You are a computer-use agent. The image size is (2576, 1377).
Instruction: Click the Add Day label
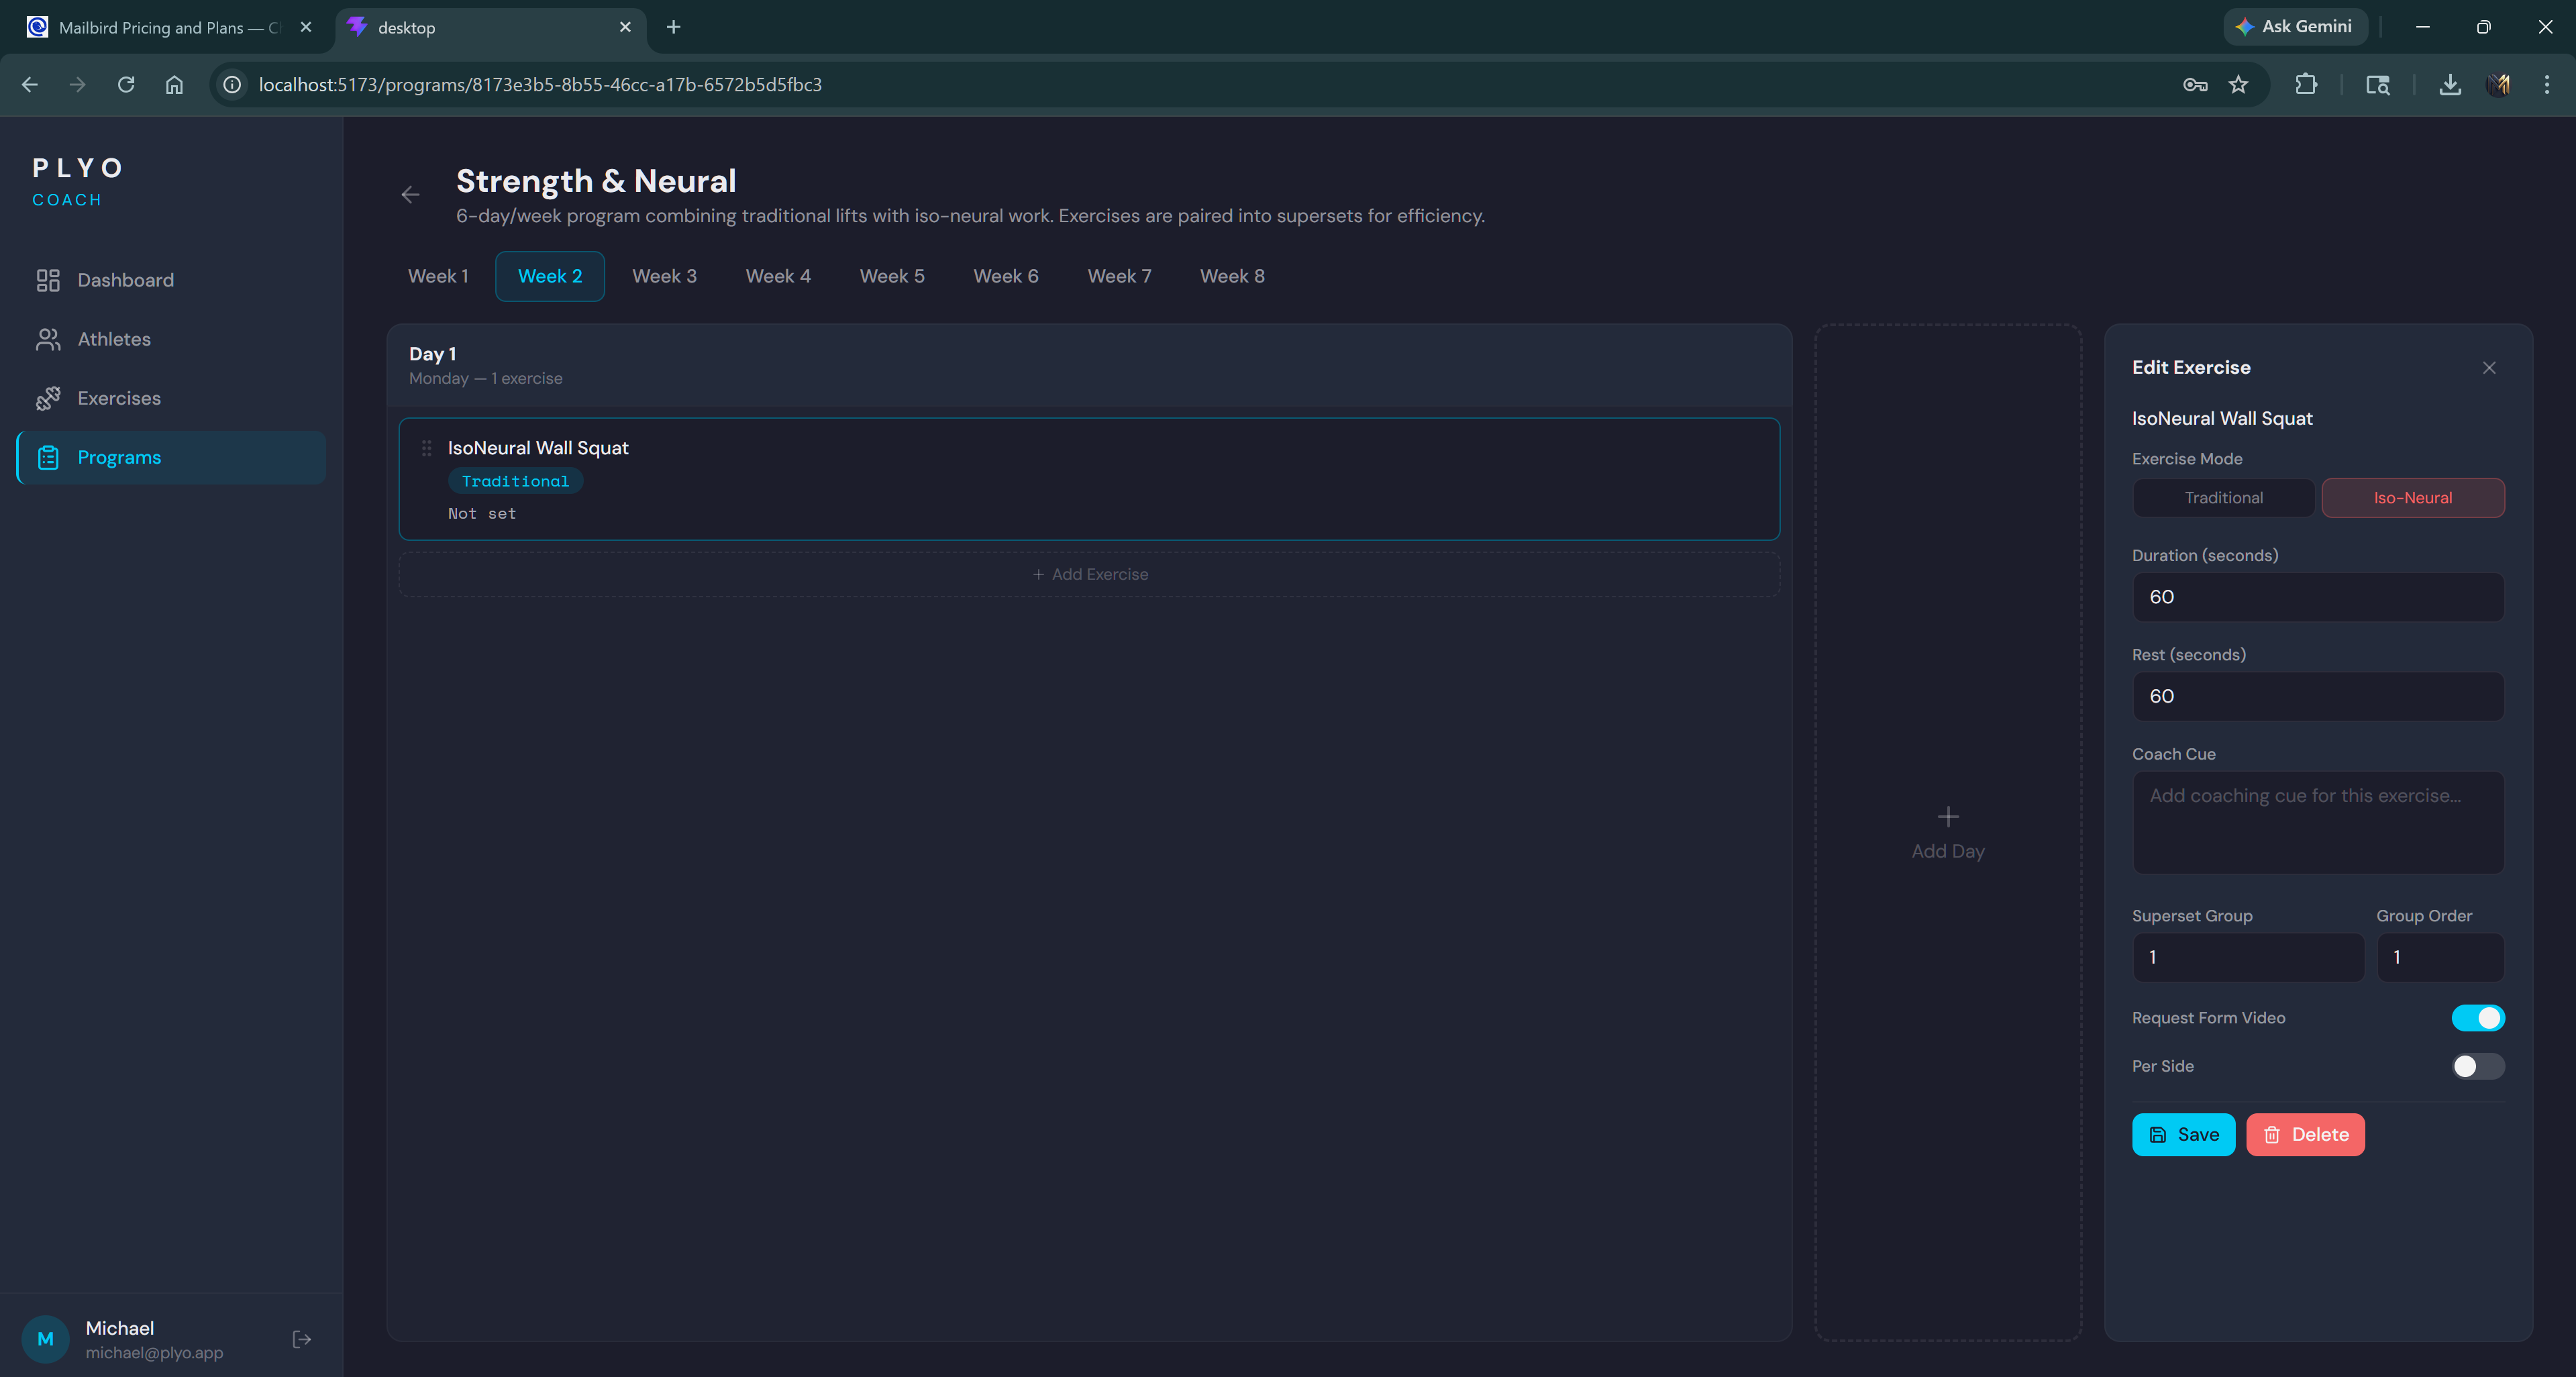(1948, 851)
